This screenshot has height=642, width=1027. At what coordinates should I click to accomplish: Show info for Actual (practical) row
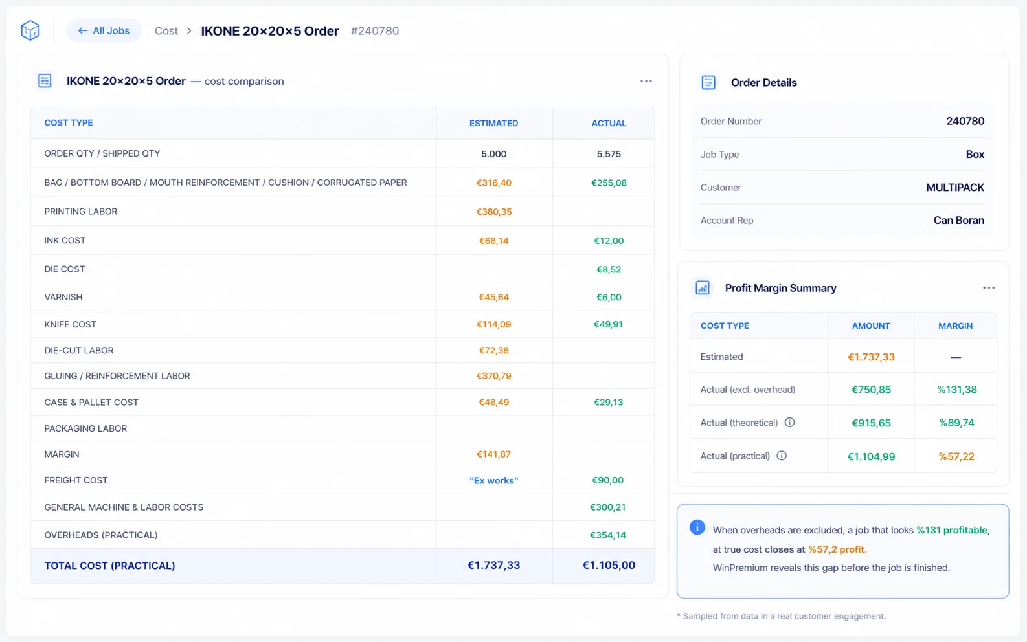(x=782, y=456)
